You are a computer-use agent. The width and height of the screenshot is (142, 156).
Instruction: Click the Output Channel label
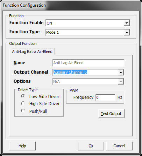(x=31, y=72)
